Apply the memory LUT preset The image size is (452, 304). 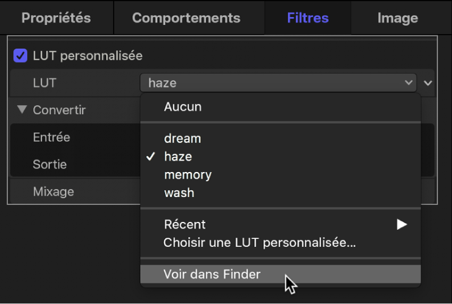click(x=187, y=175)
